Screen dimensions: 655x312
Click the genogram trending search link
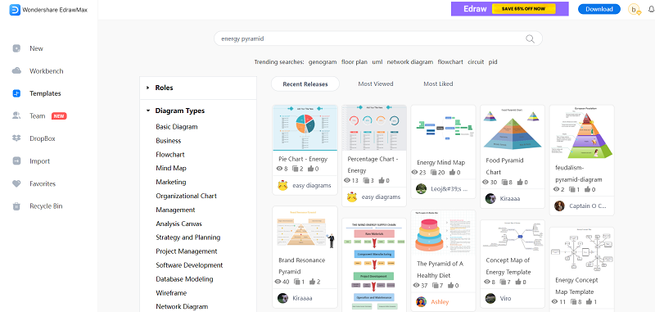(323, 61)
